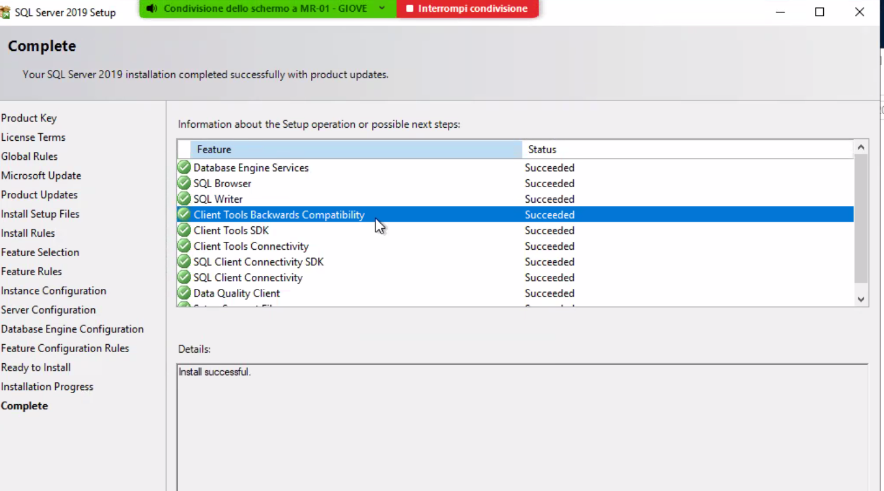Screen dimensions: 884x491
Task: Click the speaker icon on the sharing banner
Action: pyautogui.click(x=151, y=9)
